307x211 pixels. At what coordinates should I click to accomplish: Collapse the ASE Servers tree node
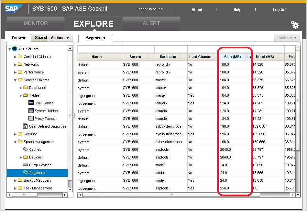tap(10, 49)
